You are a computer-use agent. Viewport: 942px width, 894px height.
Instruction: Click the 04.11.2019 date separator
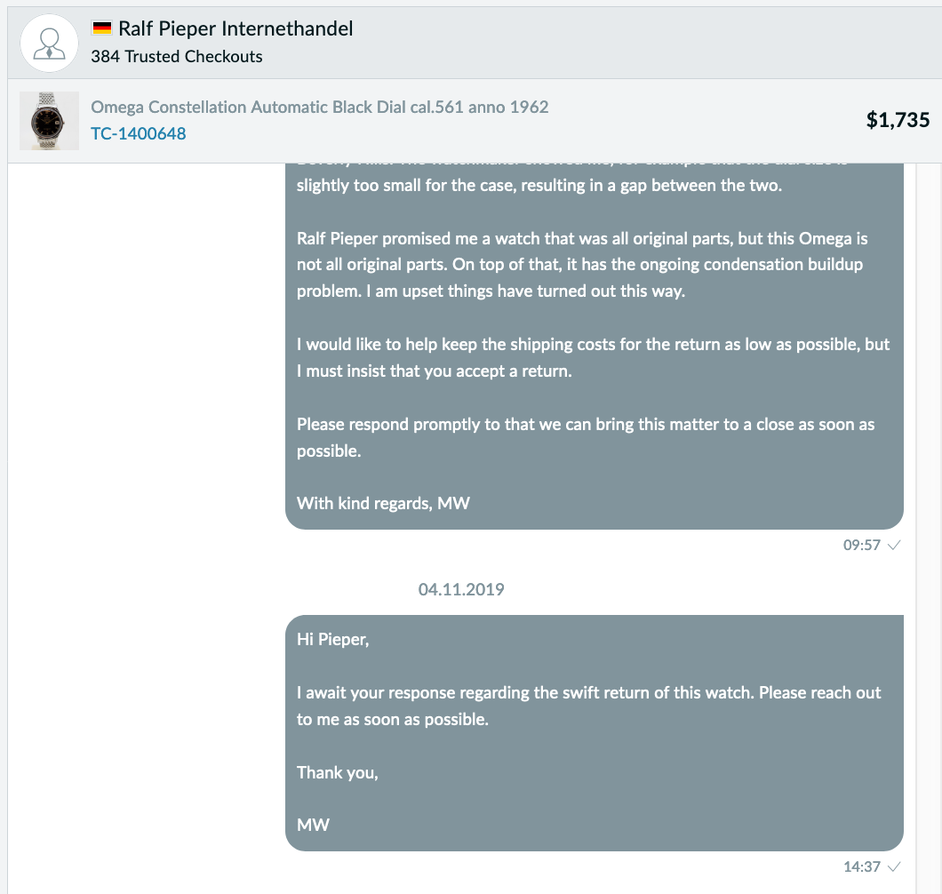461,589
